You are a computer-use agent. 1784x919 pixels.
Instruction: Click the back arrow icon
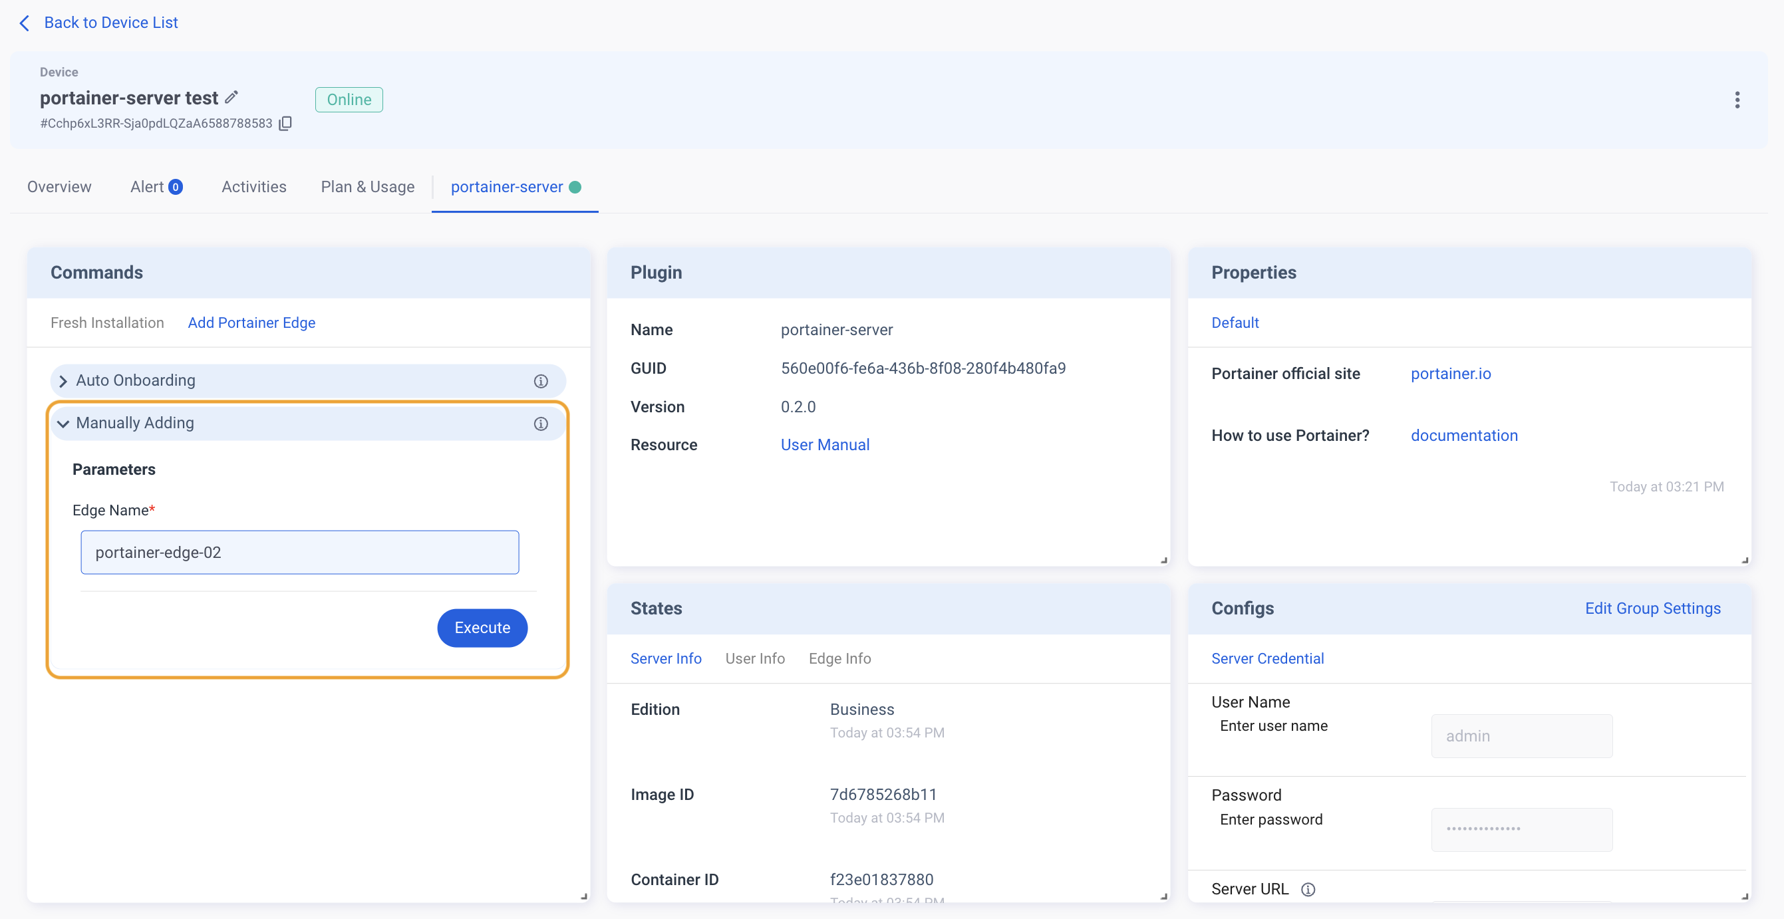click(x=25, y=23)
